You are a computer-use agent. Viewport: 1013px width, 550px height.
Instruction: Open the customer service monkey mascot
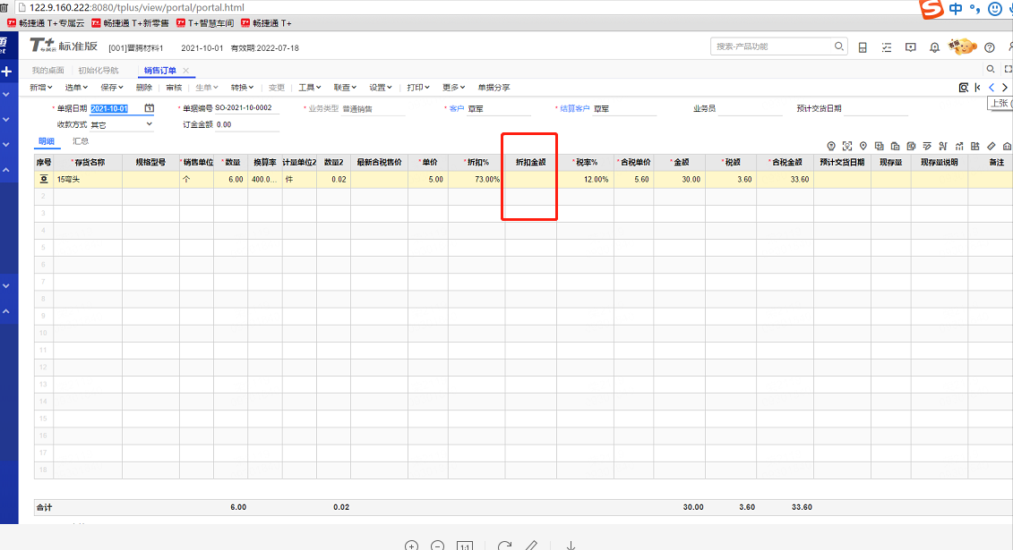pyautogui.click(x=962, y=47)
